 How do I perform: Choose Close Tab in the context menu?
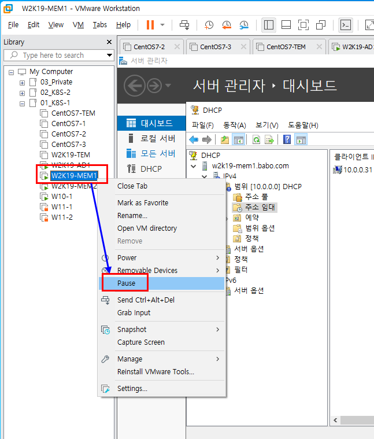(162, 186)
